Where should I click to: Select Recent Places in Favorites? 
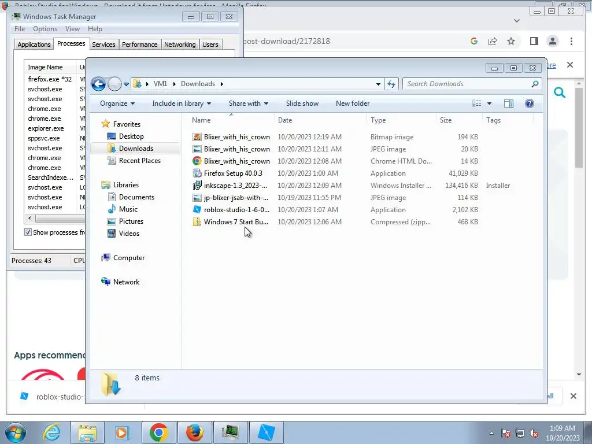140,161
